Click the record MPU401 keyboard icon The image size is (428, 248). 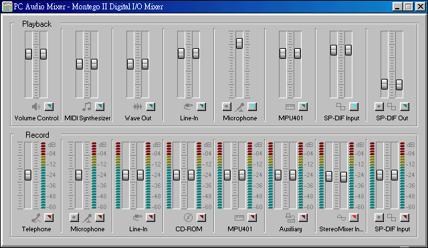tap(239, 218)
